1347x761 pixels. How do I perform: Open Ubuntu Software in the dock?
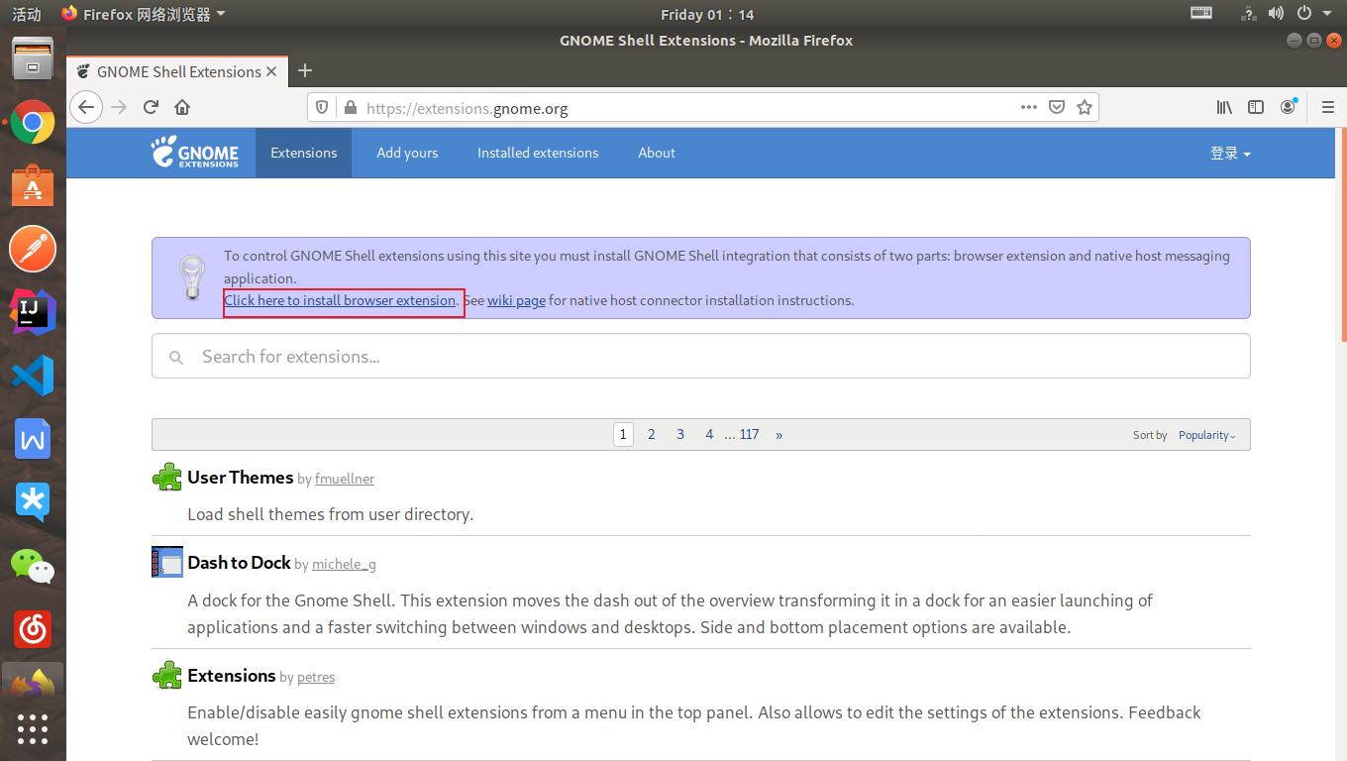[x=33, y=185]
